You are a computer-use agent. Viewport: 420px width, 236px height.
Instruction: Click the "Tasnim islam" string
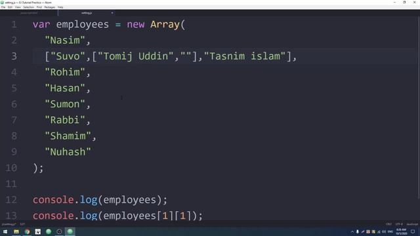pos(245,56)
